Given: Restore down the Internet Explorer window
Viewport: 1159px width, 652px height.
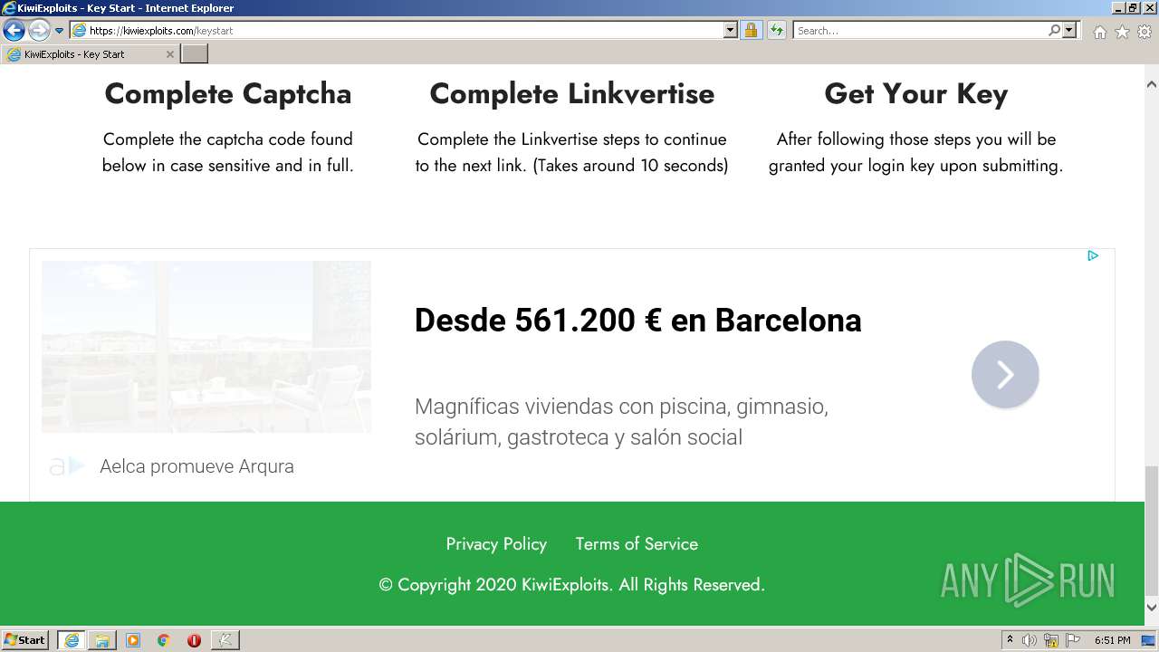Looking at the screenshot, I should [x=1132, y=8].
